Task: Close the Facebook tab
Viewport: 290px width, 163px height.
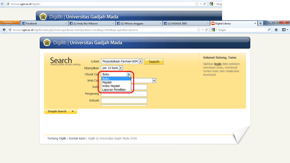Action: (x=66, y=23)
